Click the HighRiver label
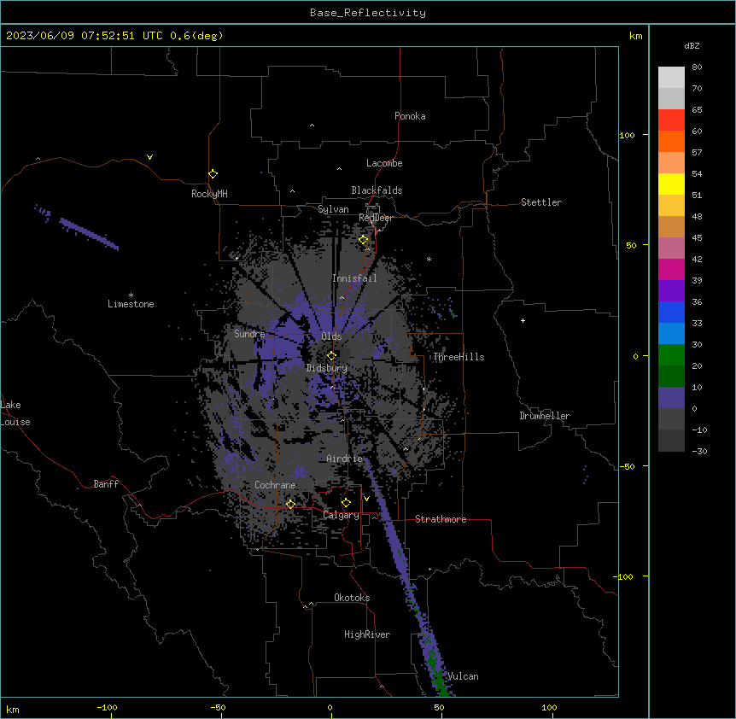Viewport: 736px width, 719px height. click(367, 634)
